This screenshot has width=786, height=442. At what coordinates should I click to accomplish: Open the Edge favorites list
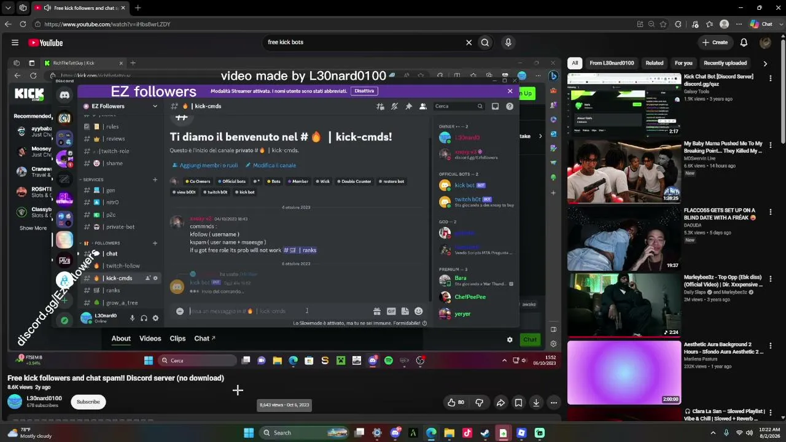click(709, 24)
